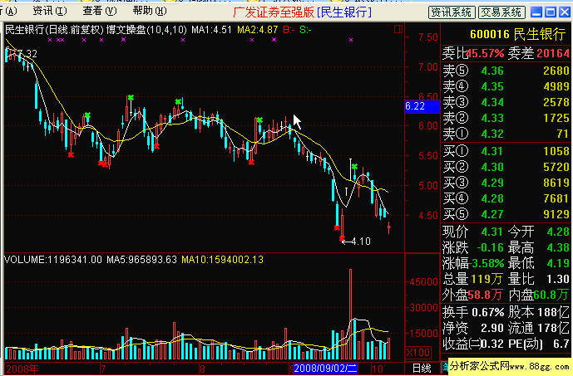
Task: Click the 总量 value 119万
Action: (x=487, y=279)
